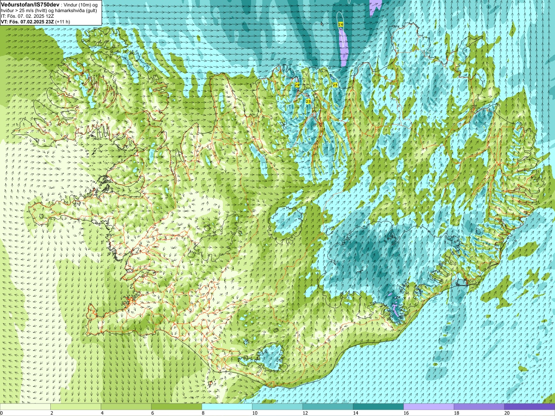Click the color scale tick label 20
This screenshot has width=555, height=416.
tap(507, 413)
